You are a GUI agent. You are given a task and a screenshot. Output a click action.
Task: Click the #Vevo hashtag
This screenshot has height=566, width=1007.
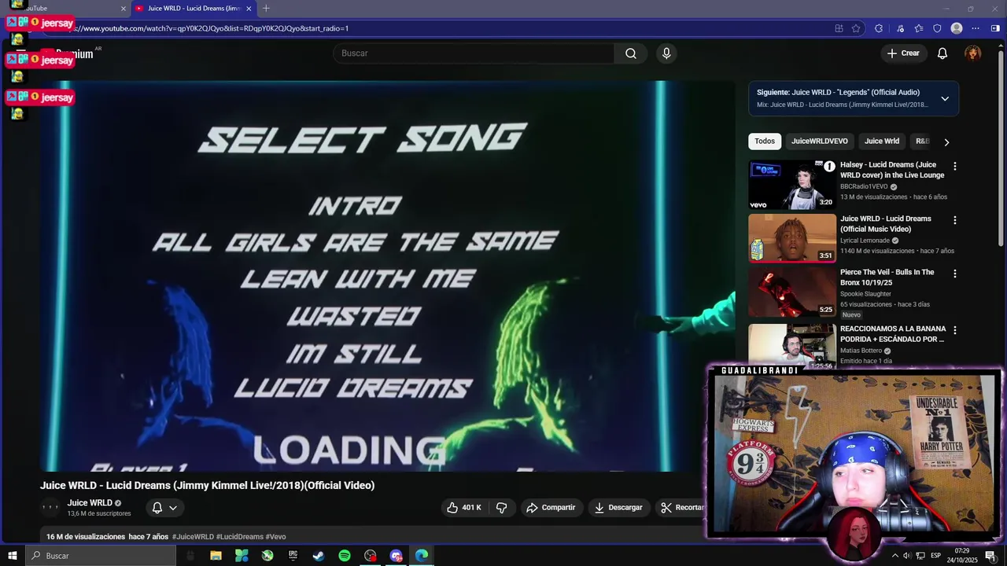coord(276,537)
